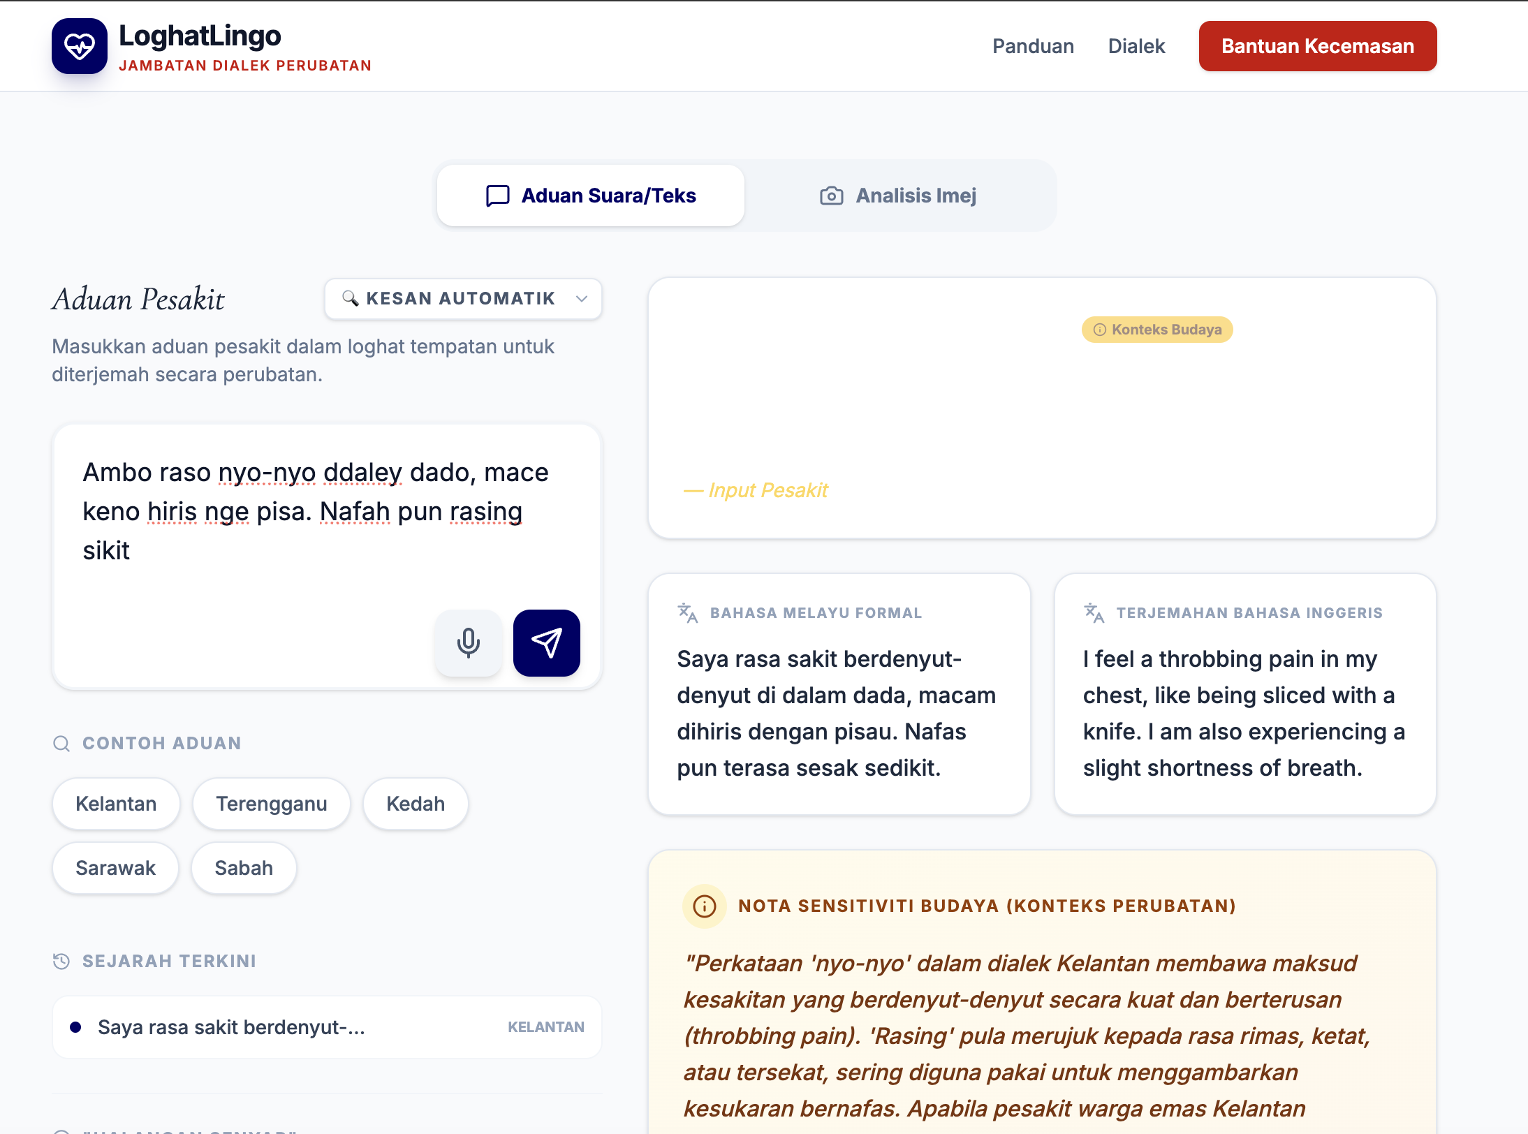This screenshot has height=1134, width=1528.
Task: Switch to the Aduan Suara/Teks tab
Action: [x=591, y=196]
